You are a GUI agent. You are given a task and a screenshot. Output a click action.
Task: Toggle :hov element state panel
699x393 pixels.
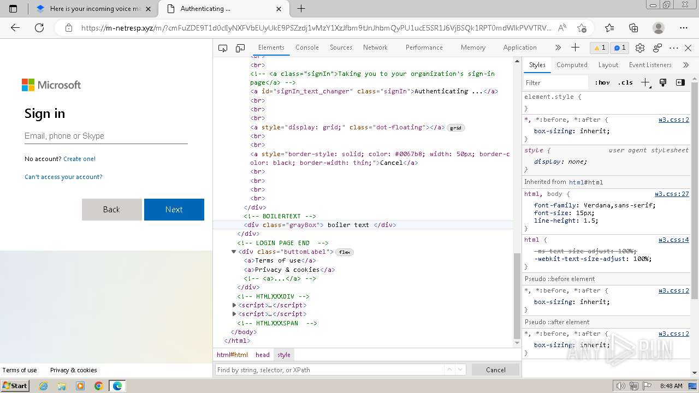(602, 82)
